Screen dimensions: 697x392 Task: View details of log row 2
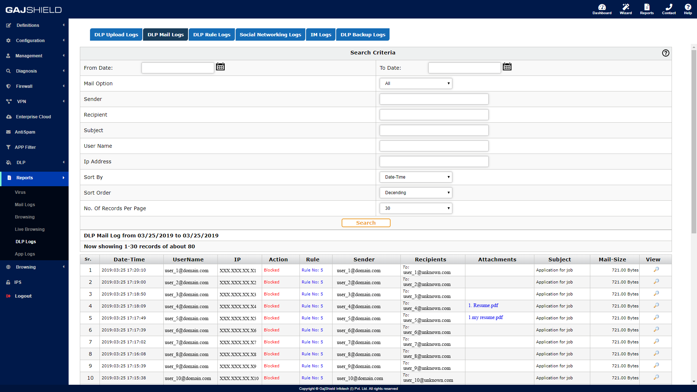click(x=656, y=281)
